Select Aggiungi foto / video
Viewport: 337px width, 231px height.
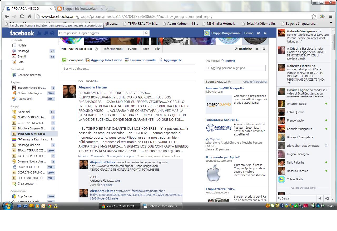[104, 60]
